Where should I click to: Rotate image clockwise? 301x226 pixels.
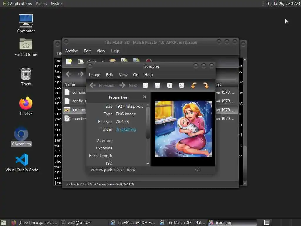coord(206,85)
